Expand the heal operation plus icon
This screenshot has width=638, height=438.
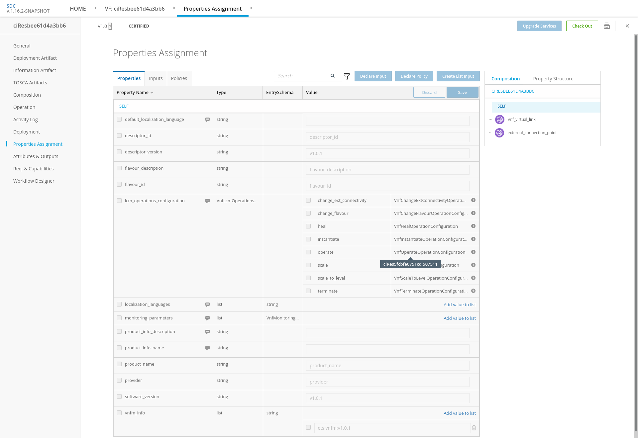473,226
